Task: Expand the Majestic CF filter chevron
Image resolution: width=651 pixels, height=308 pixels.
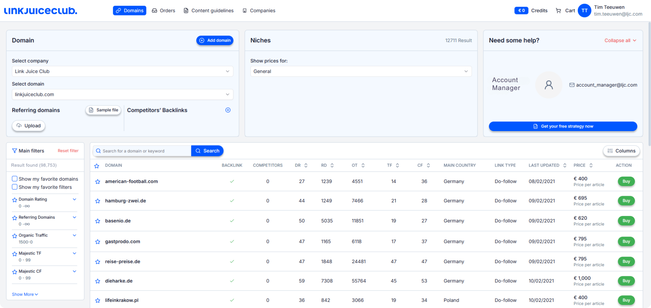Action: tap(74, 271)
